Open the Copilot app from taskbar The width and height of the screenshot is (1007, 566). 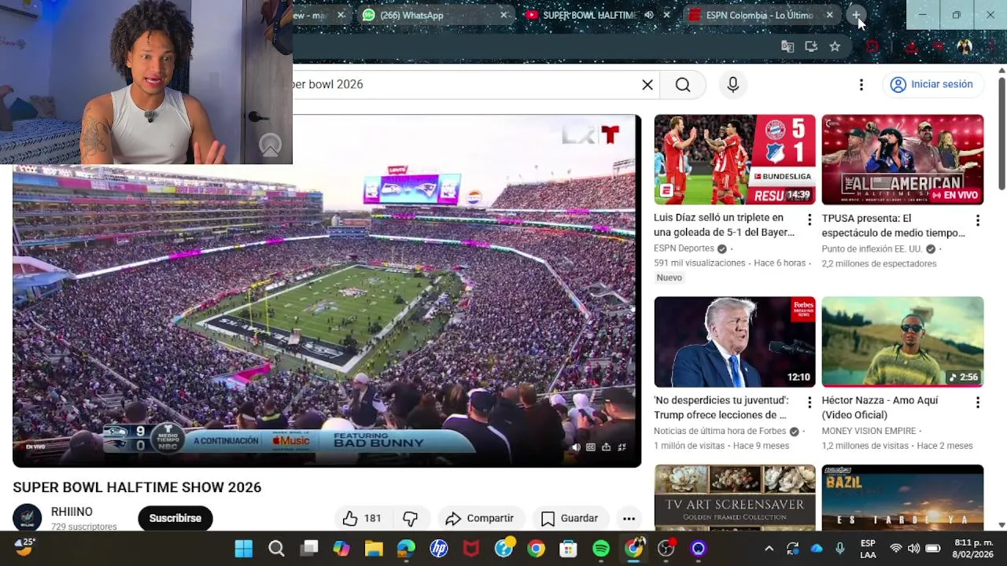pos(341,549)
